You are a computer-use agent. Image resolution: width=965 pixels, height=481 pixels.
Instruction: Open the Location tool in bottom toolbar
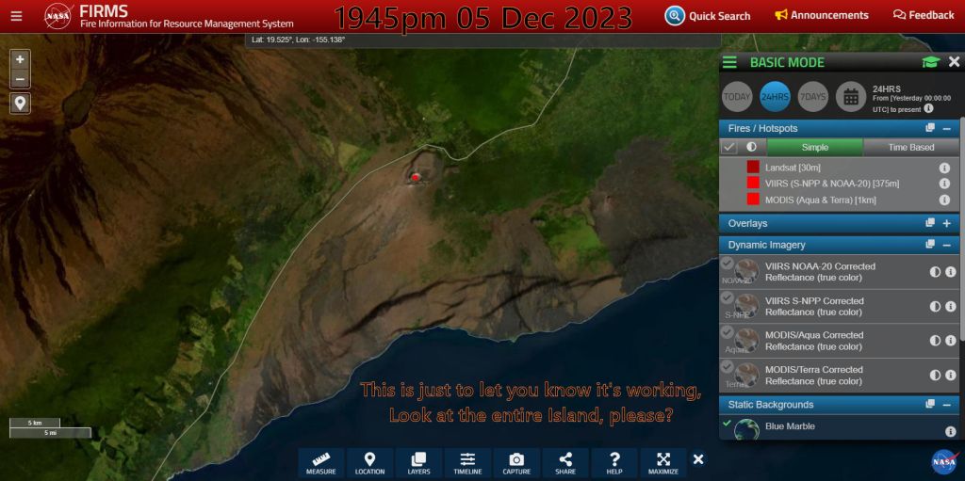pyautogui.click(x=369, y=462)
